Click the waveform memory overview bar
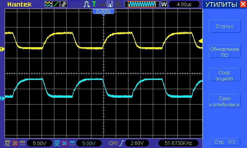Viewport: 247px width, 148px height. tap(142, 4)
